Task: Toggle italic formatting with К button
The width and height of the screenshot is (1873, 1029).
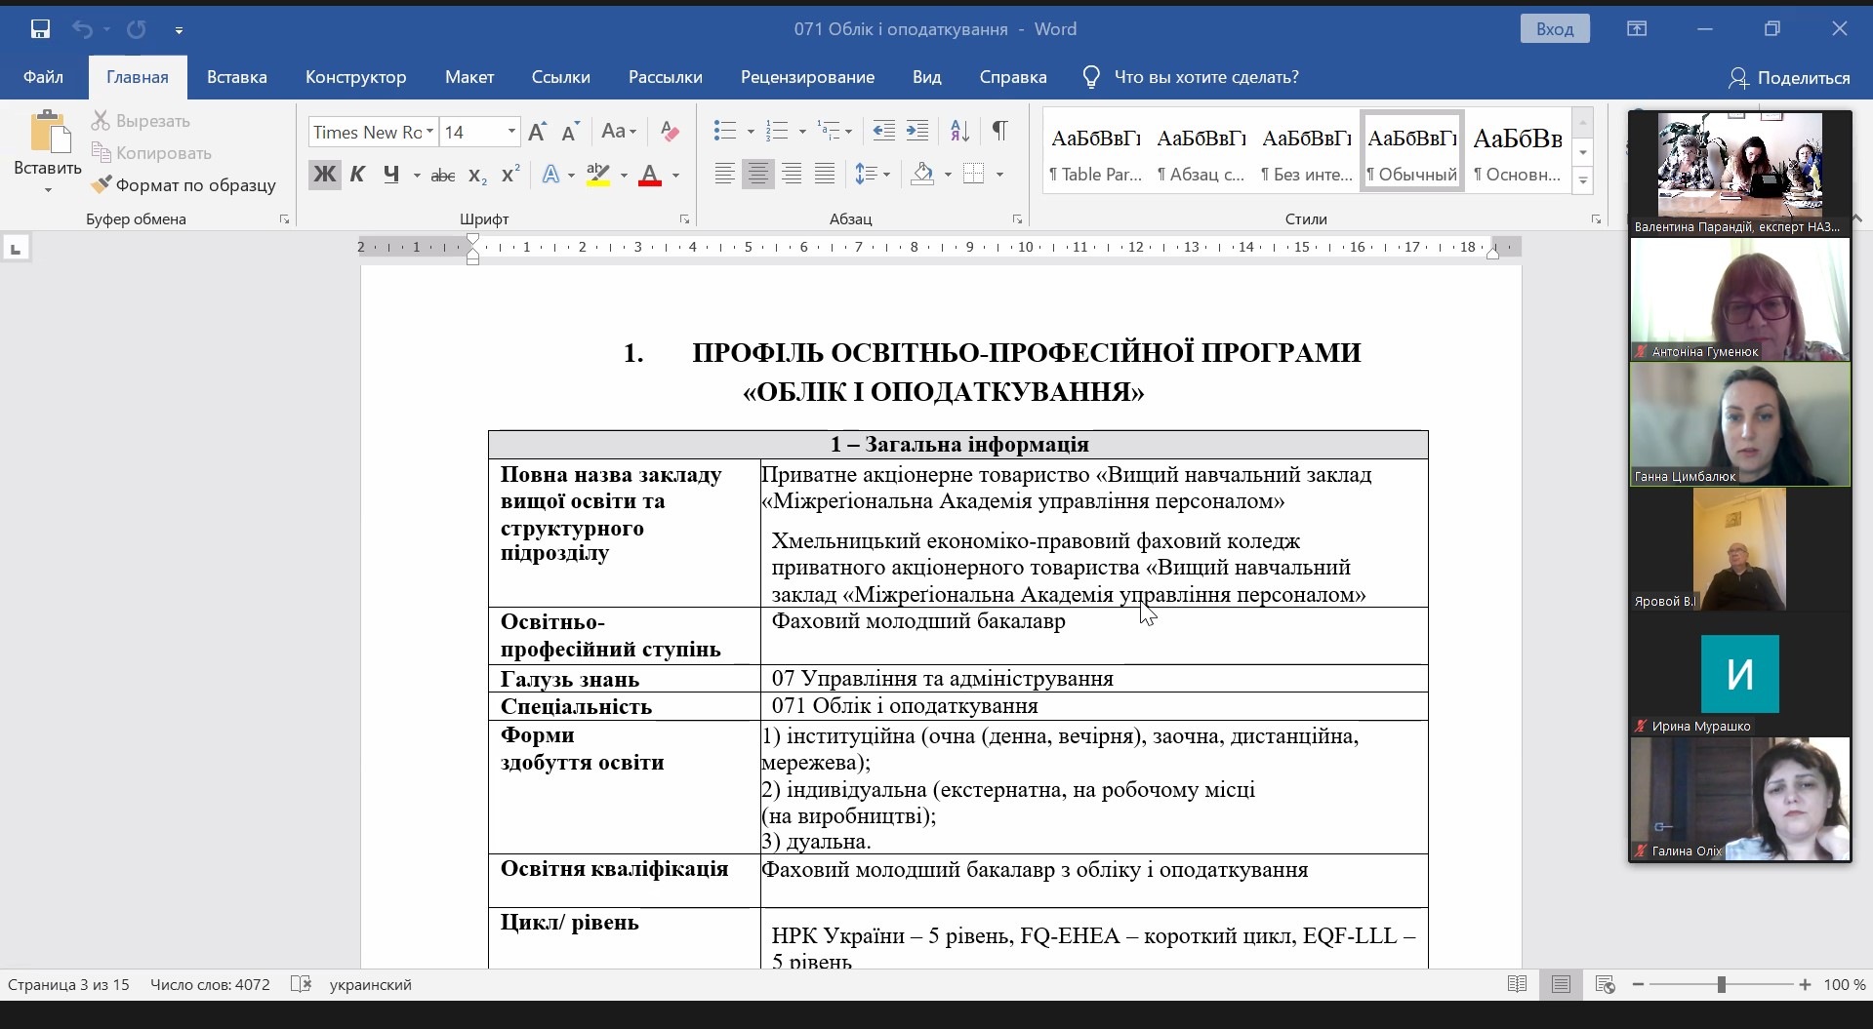Action: pyautogui.click(x=357, y=175)
